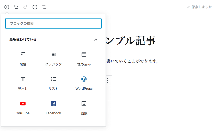Insert the リスト list block

53,84
